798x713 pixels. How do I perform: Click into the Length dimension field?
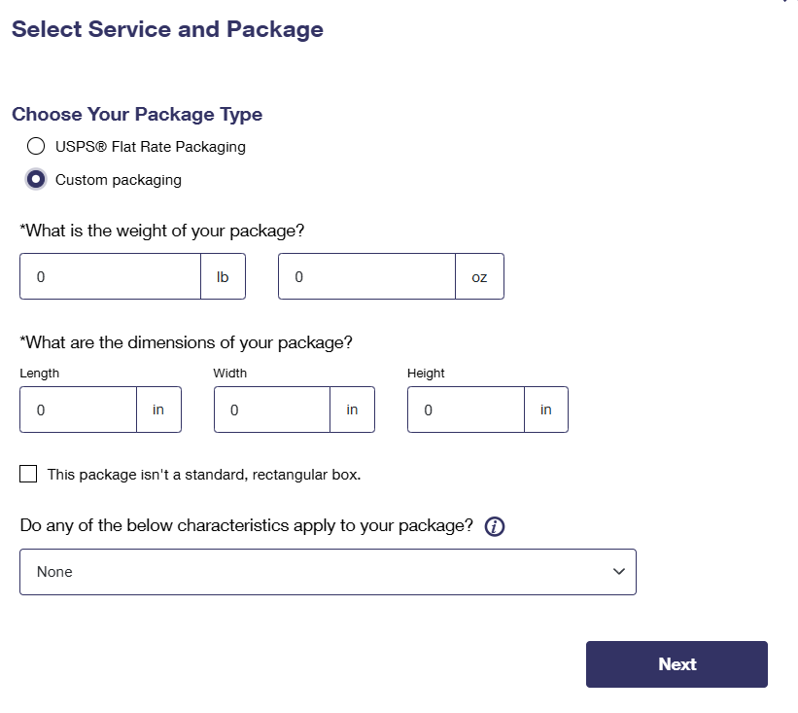click(x=79, y=410)
